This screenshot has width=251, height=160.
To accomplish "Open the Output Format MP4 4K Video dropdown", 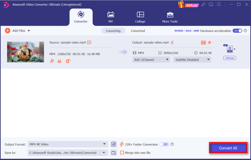I will coord(68,144).
